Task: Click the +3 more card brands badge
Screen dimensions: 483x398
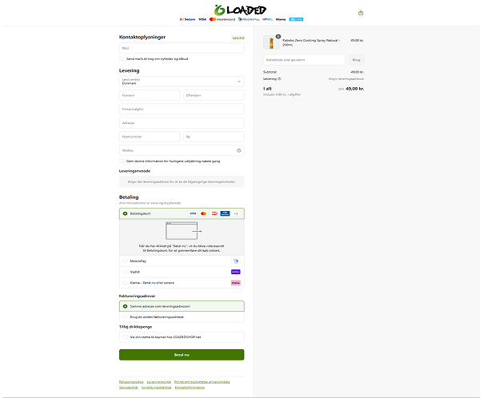Action: (237, 214)
